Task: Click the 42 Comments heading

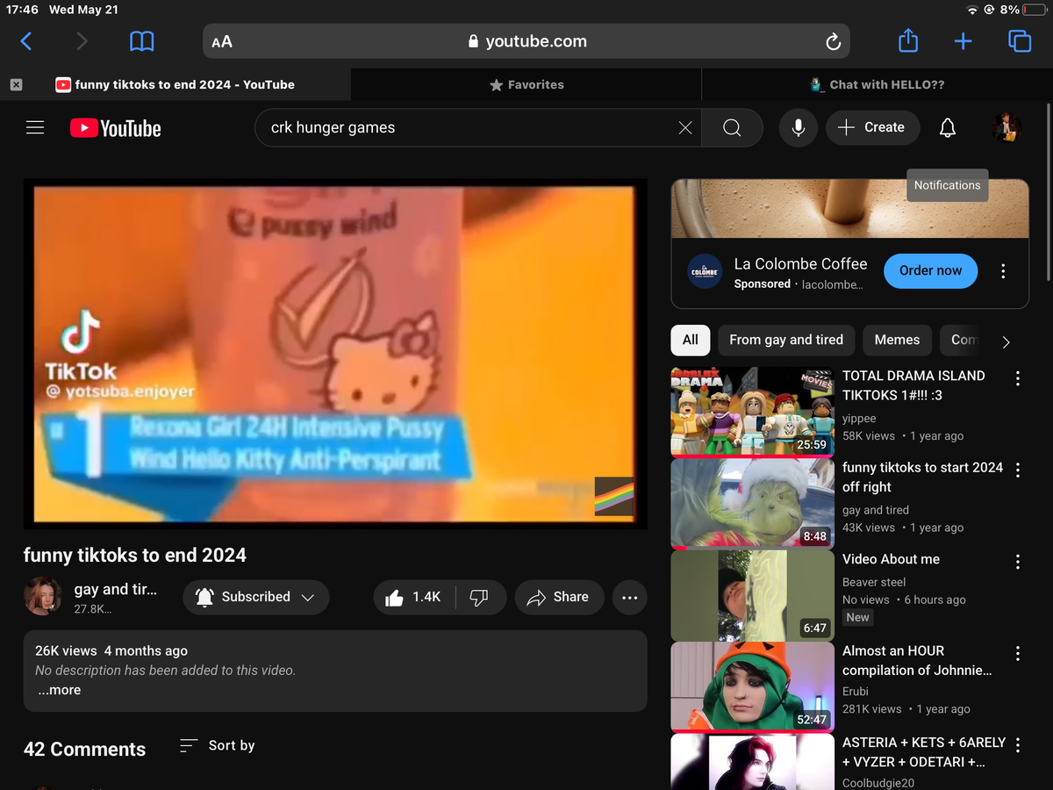Action: coord(85,749)
